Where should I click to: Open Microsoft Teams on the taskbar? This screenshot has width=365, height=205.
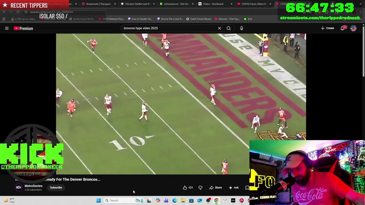[x=166, y=200]
